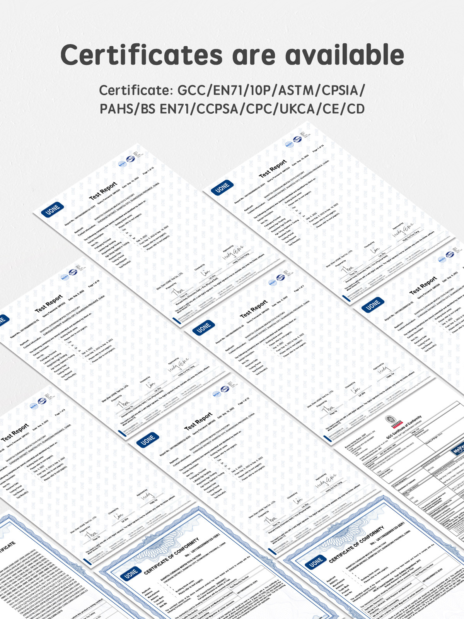The height and width of the screenshot is (619, 464).
Task: Click CNAS badge on 'Page 1 of 13' report
Action: pyautogui.click(x=225, y=389)
